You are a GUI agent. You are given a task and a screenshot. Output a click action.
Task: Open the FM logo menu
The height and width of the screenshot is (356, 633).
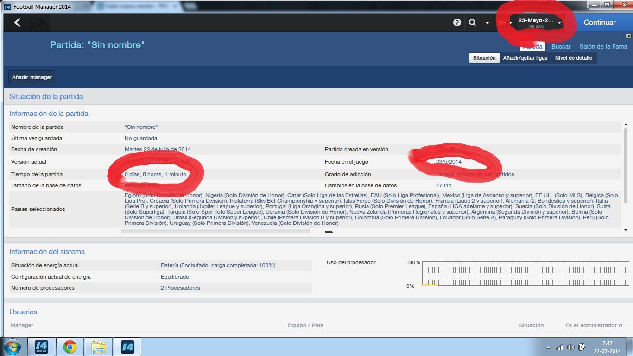pos(502,22)
